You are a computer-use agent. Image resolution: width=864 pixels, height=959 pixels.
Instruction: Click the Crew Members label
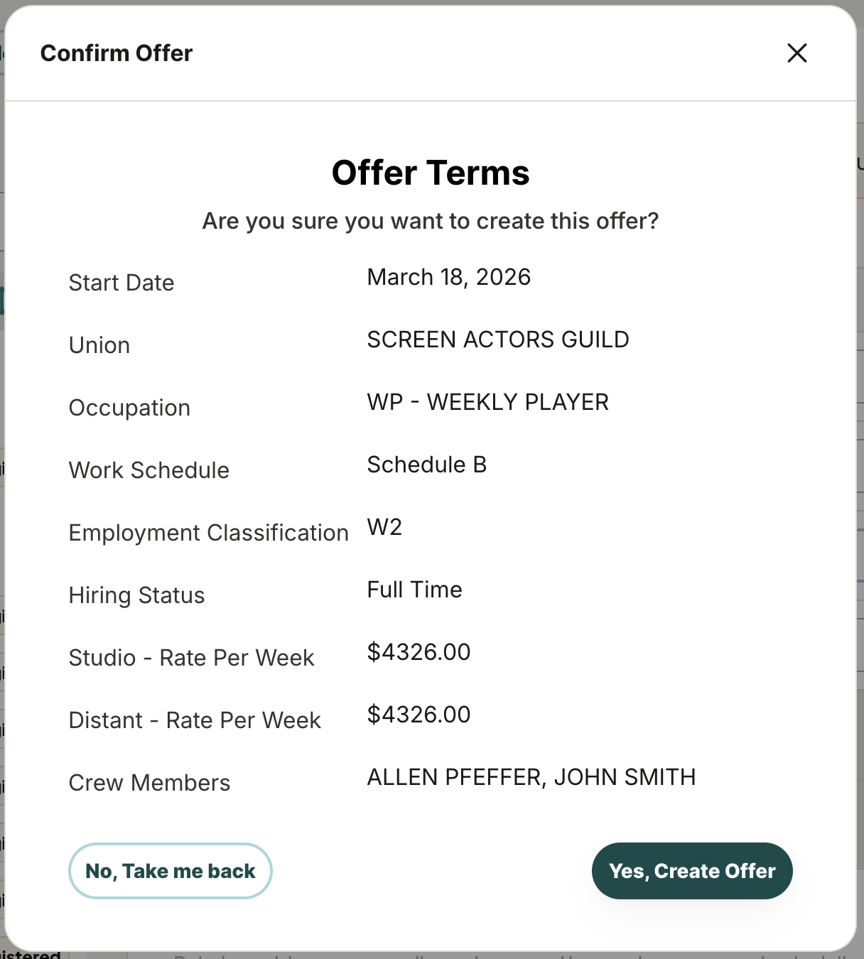(x=150, y=783)
